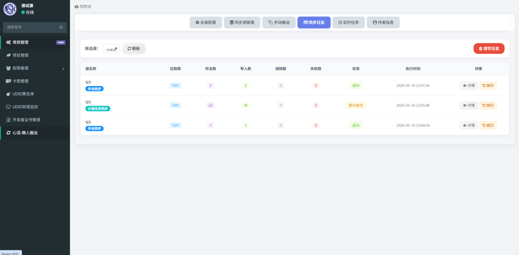Switch to 同步源管理 tab

pyautogui.click(x=242, y=22)
